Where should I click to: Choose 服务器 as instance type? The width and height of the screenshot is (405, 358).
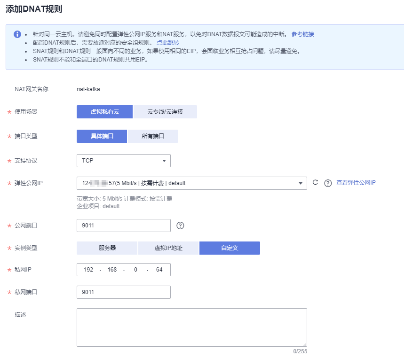tap(107, 248)
